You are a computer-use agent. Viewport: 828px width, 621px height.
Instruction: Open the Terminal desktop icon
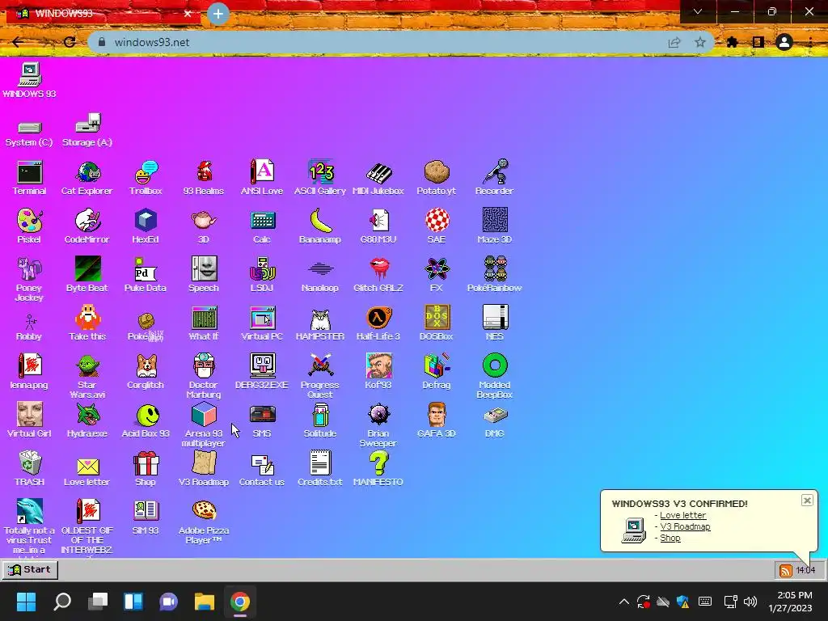point(30,178)
